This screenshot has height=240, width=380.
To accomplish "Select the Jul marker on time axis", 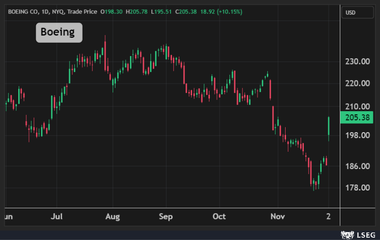I will (57, 217).
